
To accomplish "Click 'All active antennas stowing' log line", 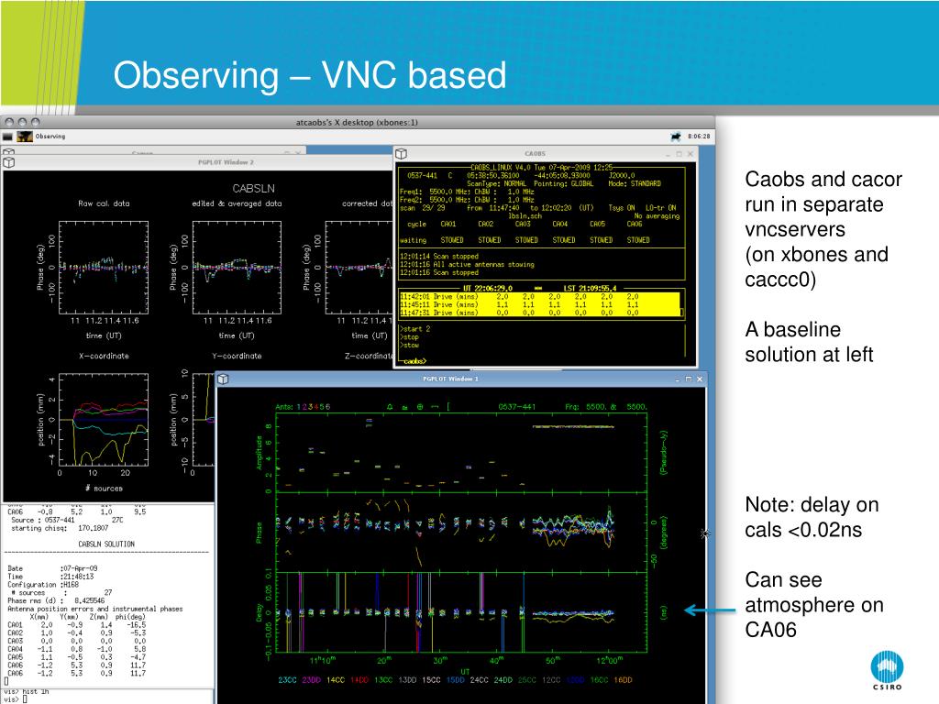I will coord(484,265).
